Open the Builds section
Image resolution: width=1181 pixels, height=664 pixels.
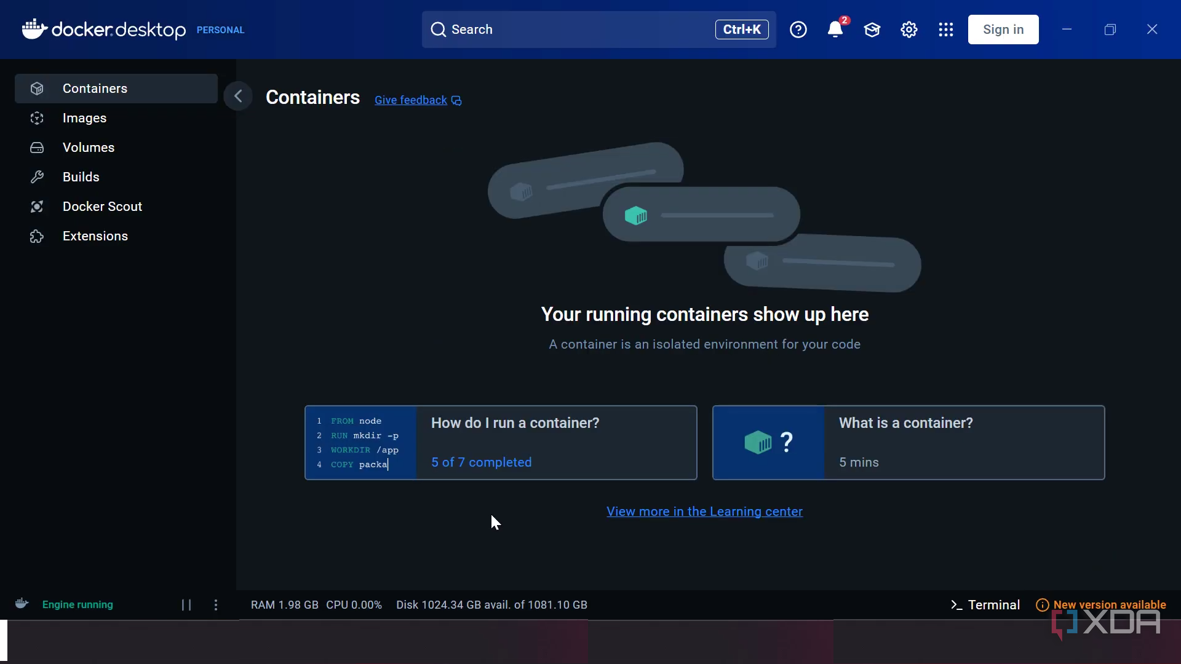click(116, 177)
